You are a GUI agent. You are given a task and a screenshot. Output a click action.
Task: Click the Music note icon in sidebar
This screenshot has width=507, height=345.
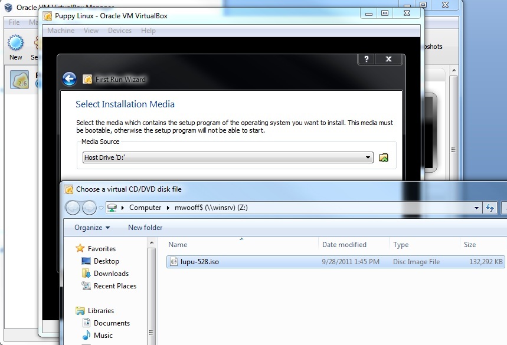pyautogui.click(x=86, y=335)
